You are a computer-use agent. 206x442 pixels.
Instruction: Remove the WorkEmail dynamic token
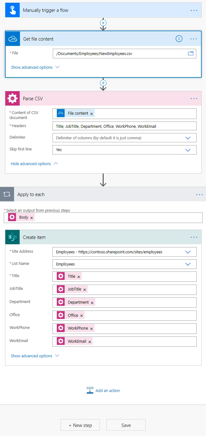[x=90, y=342]
